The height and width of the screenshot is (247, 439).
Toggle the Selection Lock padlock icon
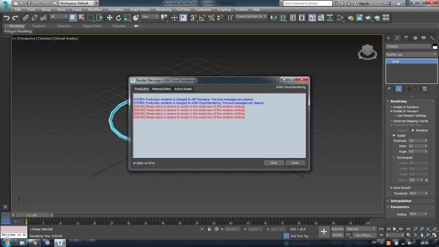coord(209,229)
